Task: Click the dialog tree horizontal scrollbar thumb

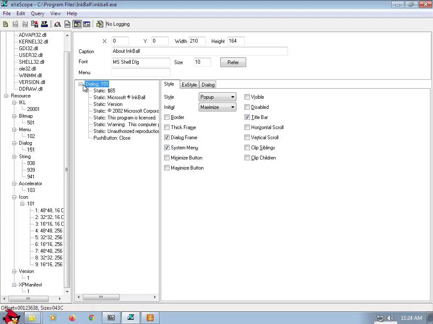Action: 101,297
